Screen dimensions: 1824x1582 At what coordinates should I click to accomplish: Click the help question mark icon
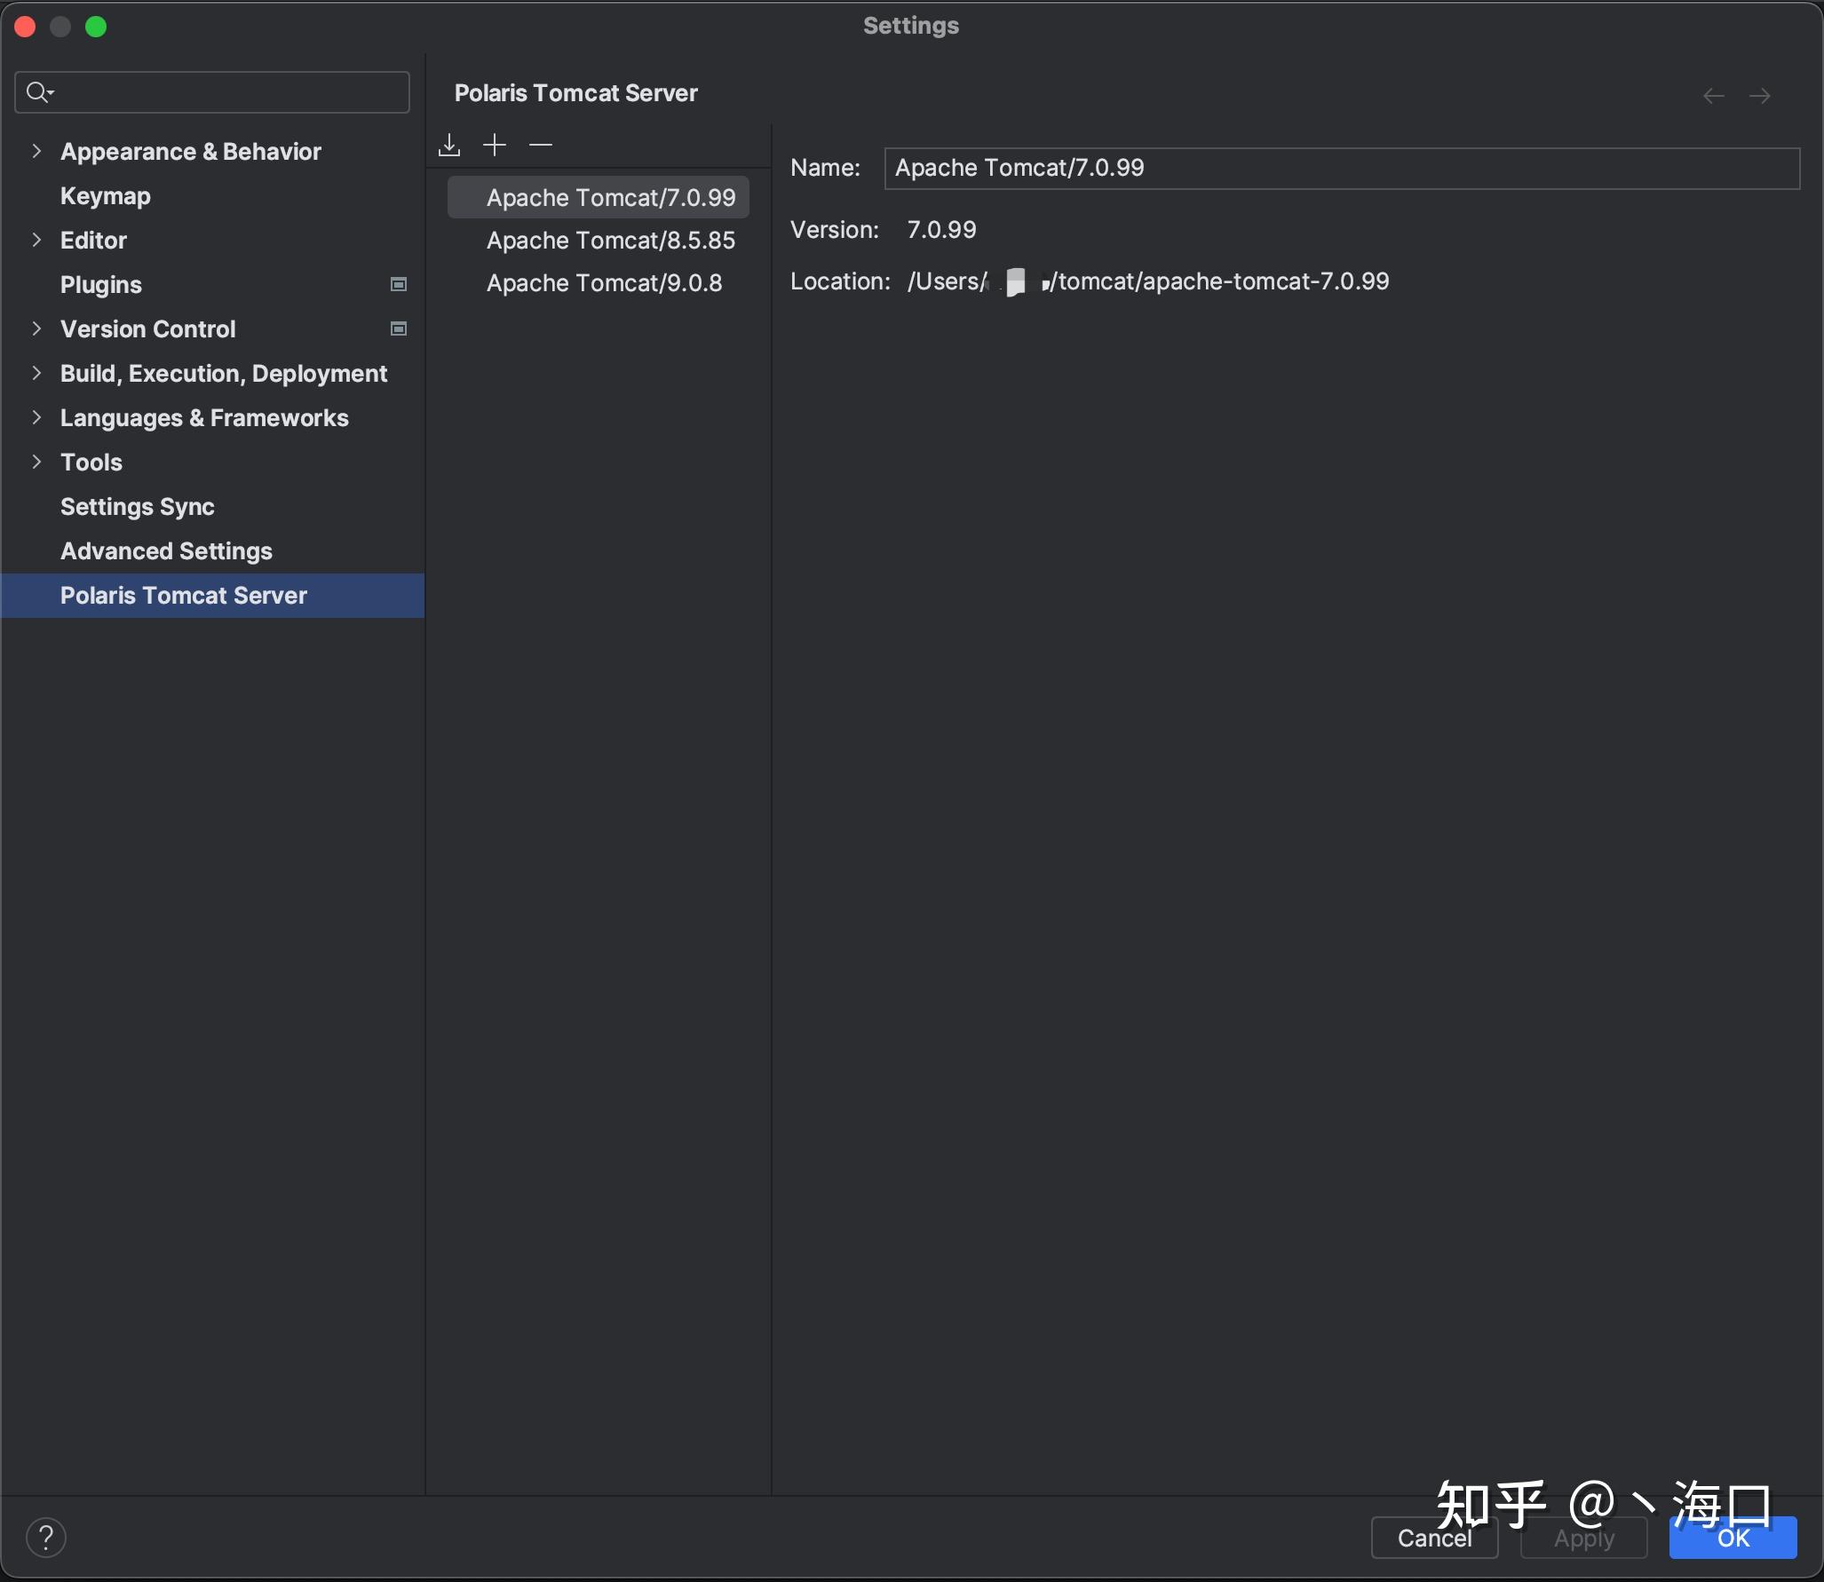(45, 1532)
